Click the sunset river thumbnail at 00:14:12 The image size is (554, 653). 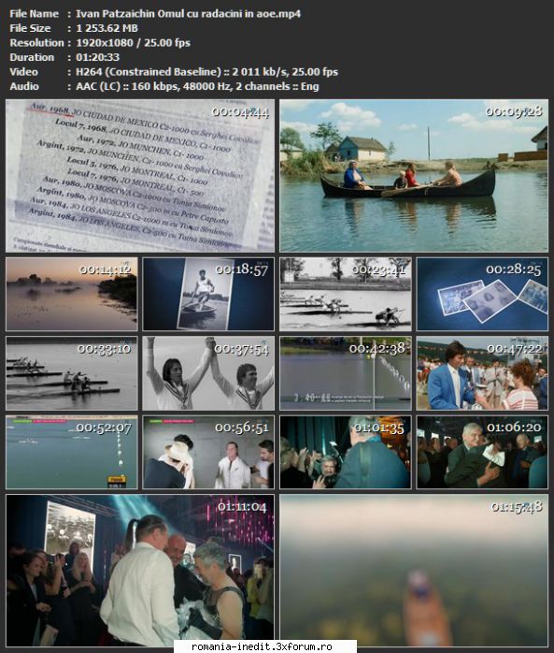pos(72,294)
